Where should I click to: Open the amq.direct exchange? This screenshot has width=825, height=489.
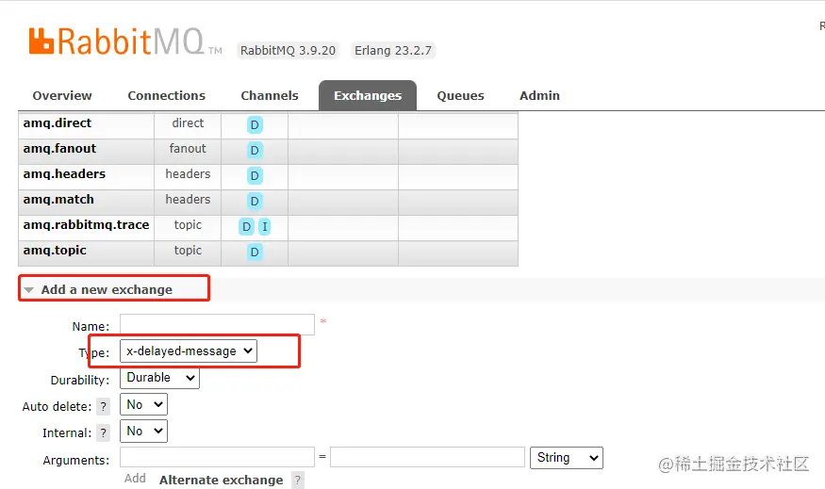tap(58, 123)
